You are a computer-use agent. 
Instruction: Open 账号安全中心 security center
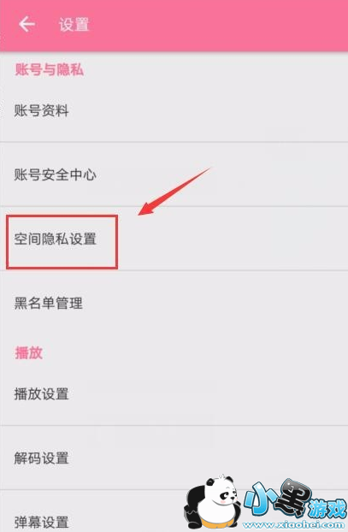tap(174, 174)
